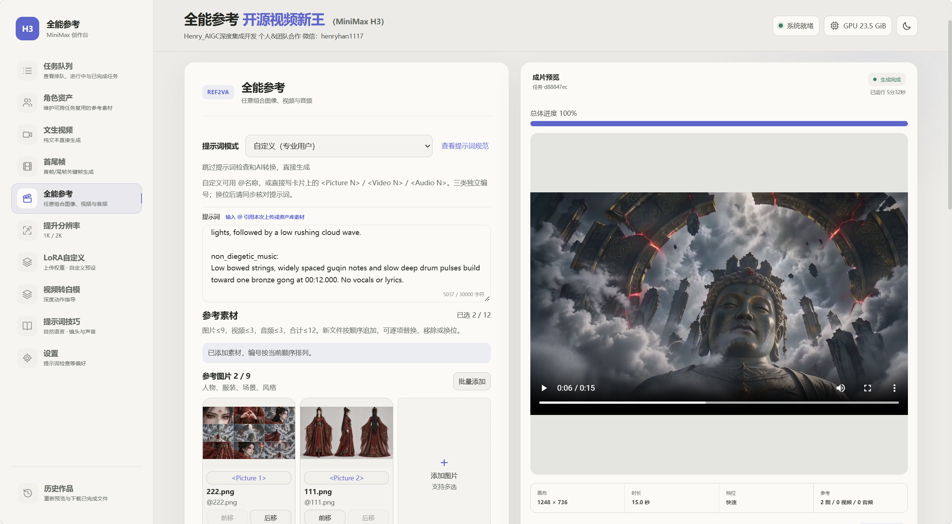Viewport: 952px width, 524px height.
Task: Click the H3 app logo
Action: pyautogui.click(x=27, y=29)
